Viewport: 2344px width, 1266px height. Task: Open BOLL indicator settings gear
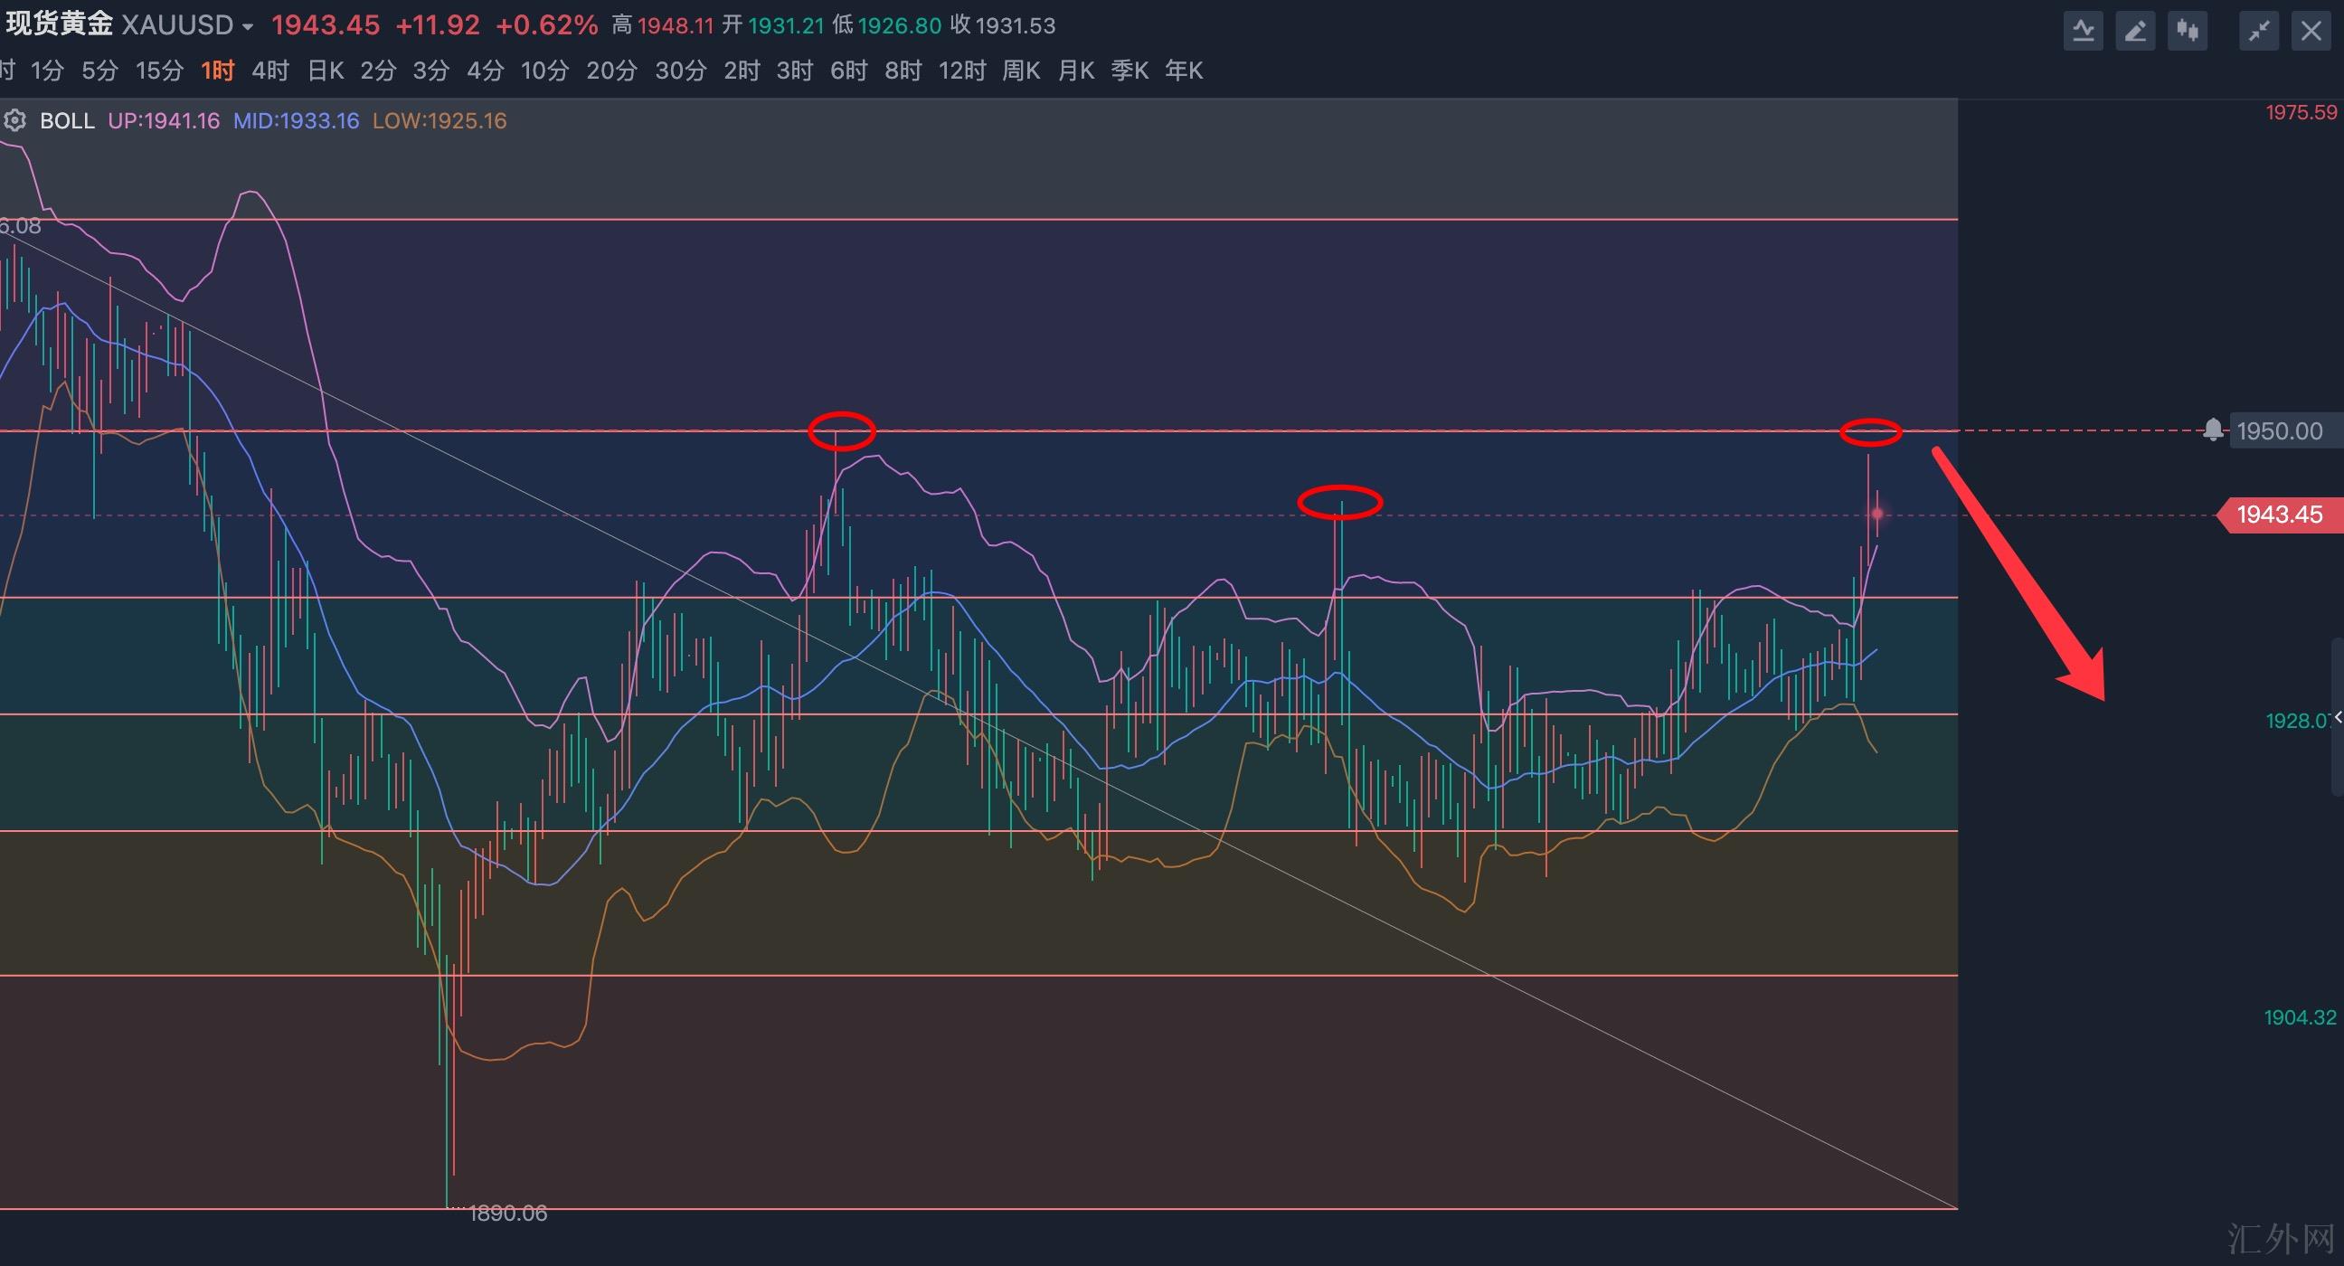click(x=14, y=120)
